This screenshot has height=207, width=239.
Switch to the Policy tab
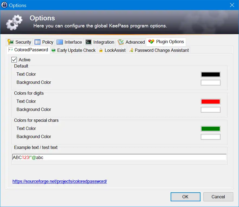coord(44,42)
